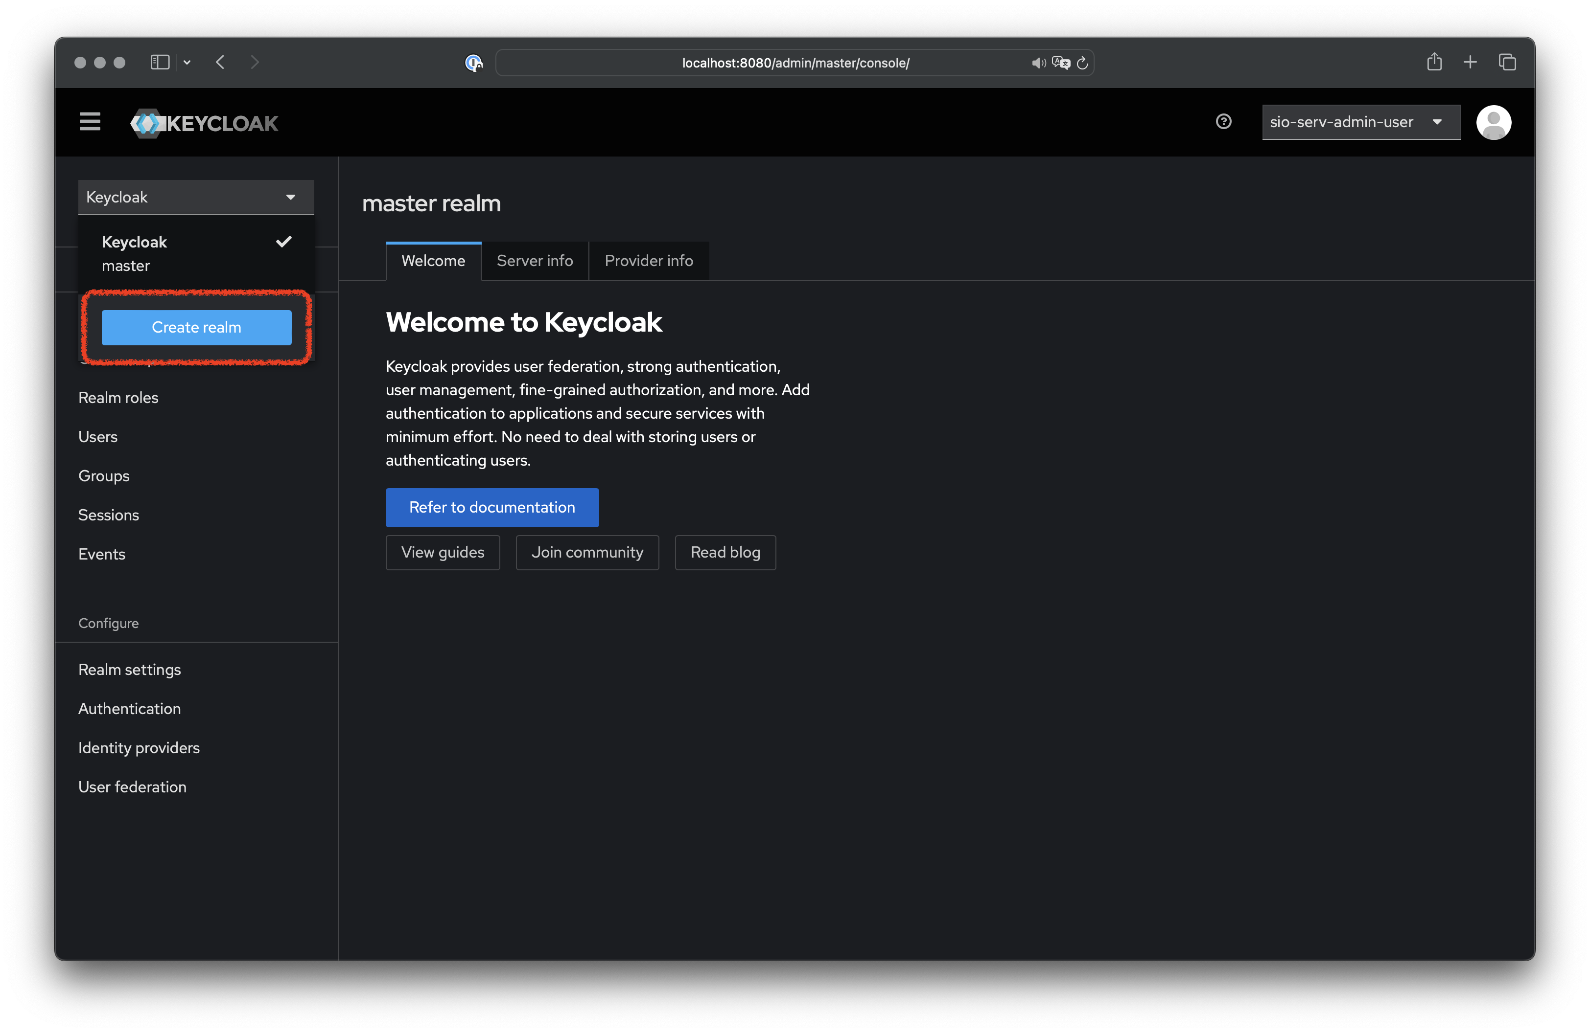Click the 1Password extension icon
Viewport: 1590px width, 1033px height.
[x=474, y=63]
